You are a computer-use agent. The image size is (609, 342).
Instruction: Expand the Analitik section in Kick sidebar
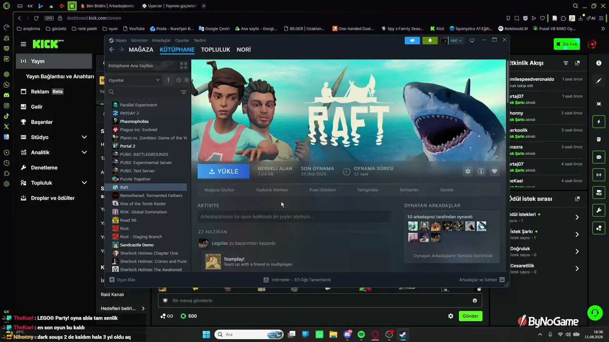point(84,152)
